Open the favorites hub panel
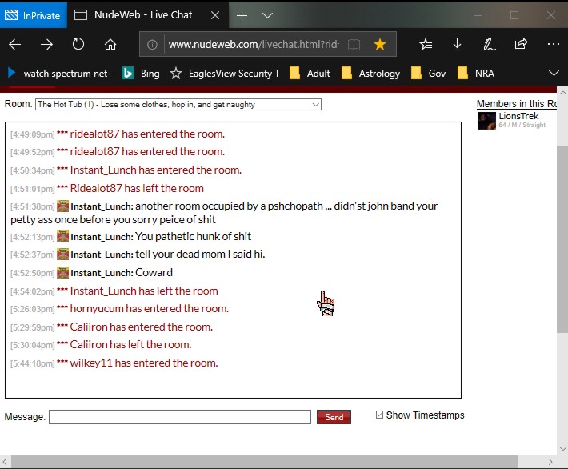Viewport: 568px width, 469px height. point(426,45)
